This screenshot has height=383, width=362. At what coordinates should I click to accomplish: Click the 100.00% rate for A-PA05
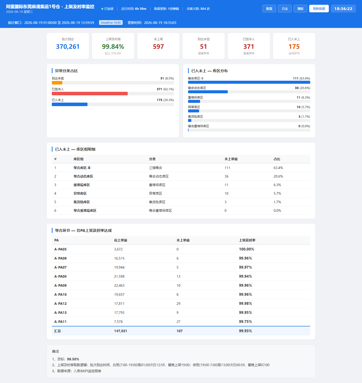[x=247, y=249]
